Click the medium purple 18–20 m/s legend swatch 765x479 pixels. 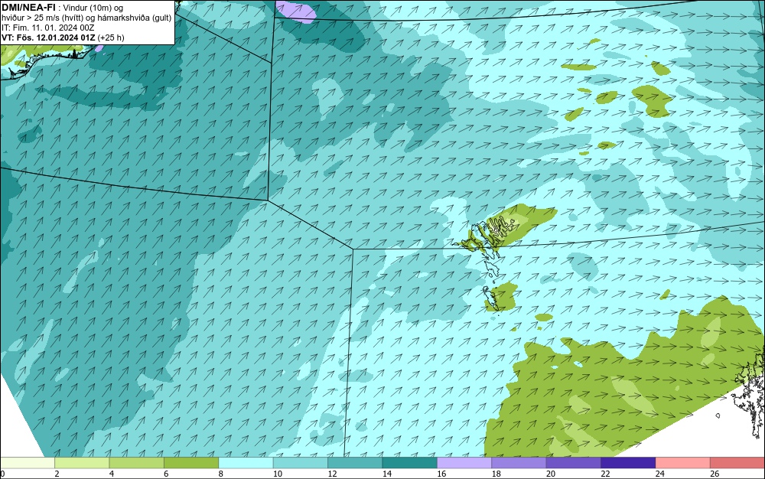519,463
